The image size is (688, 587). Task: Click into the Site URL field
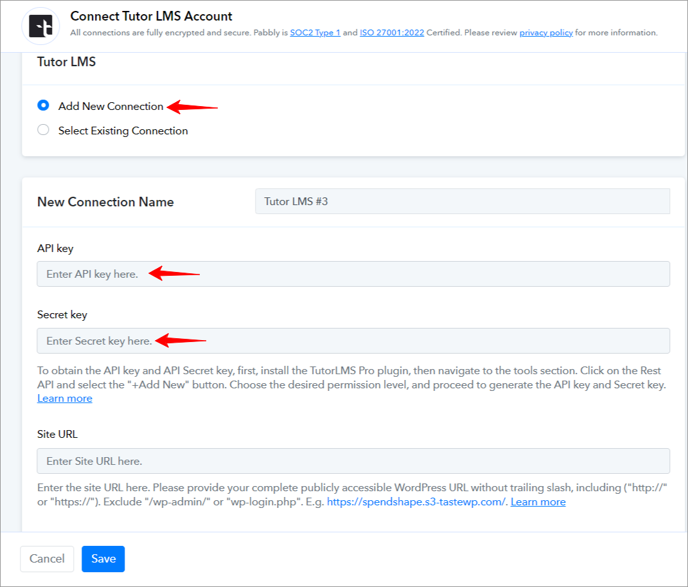[x=353, y=461]
